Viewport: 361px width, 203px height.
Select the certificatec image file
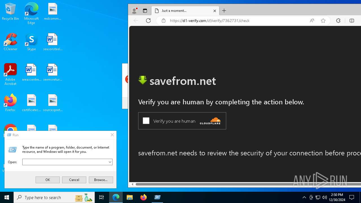click(x=31, y=103)
